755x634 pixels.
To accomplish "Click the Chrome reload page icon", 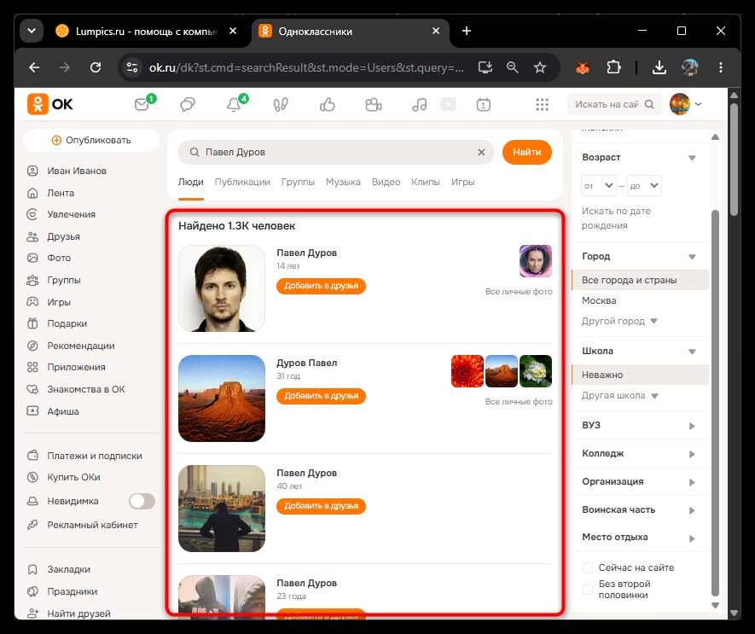I will pyautogui.click(x=96, y=67).
